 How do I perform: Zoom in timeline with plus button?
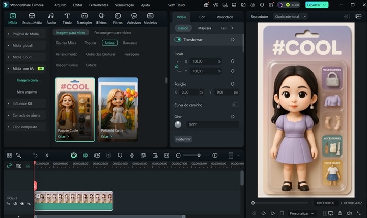click(x=214, y=155)
